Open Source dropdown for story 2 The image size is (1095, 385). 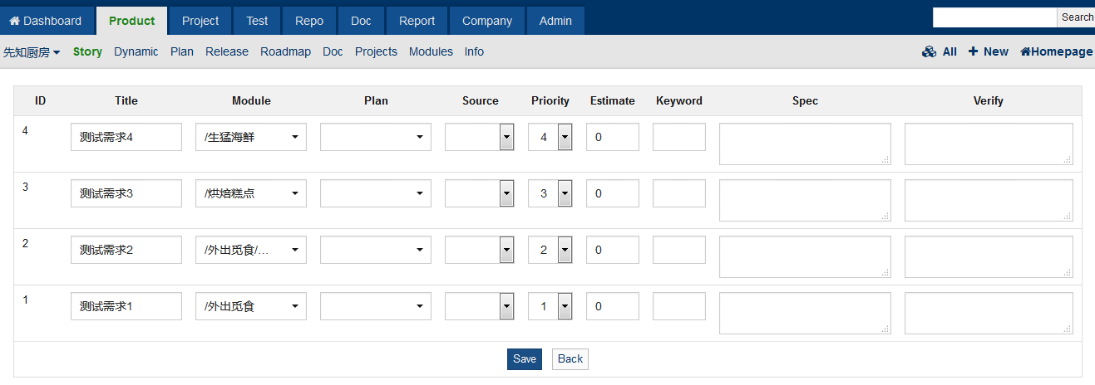click(x=506, y=250)
